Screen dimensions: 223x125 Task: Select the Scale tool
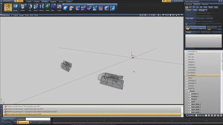click(59, 7)
